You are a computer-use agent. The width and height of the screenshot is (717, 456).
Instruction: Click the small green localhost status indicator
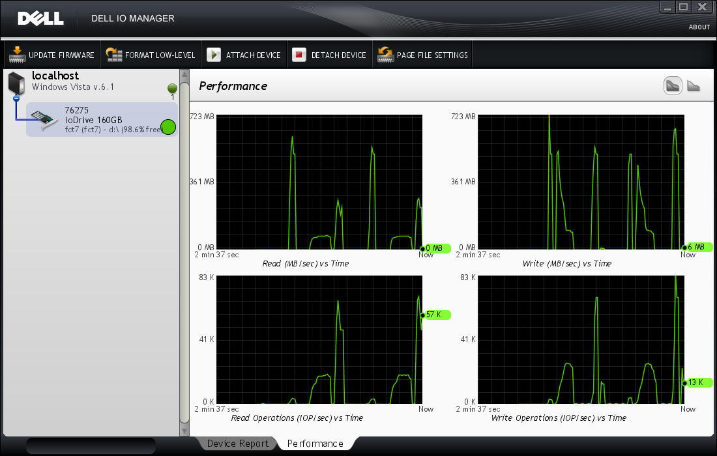coord(172,89)
